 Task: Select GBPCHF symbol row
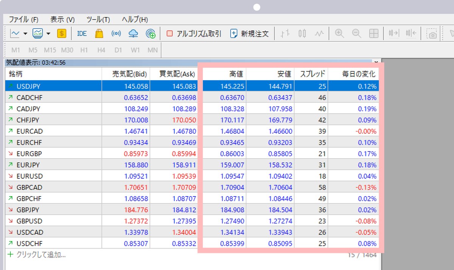tap(192, 198)
